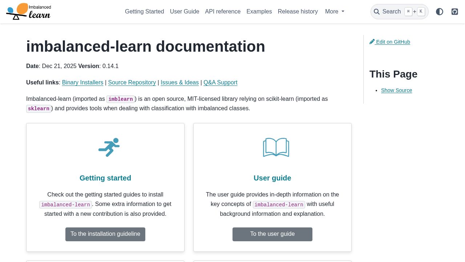Open the Getting Started nav item
Screen dimensions: 465x262
click(145, 12)
